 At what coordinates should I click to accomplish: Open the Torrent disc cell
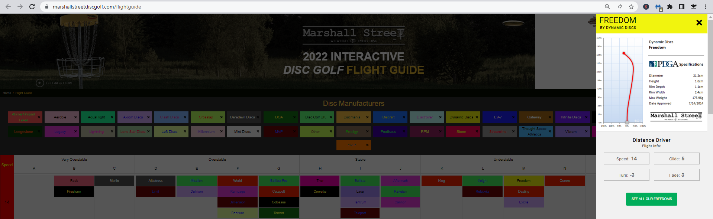coord(279,213)
